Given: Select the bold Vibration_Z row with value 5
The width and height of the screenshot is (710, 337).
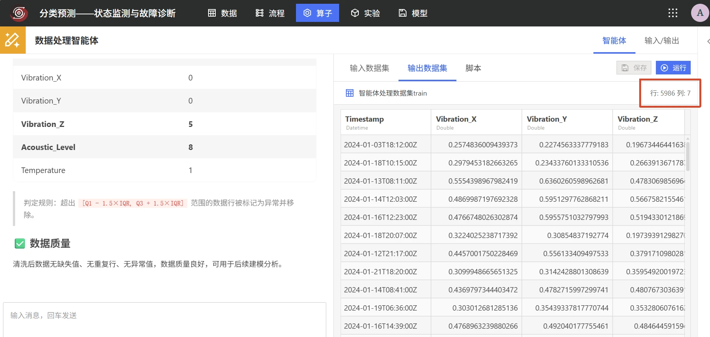Looking at the screenshot, I should click(165, 124).
